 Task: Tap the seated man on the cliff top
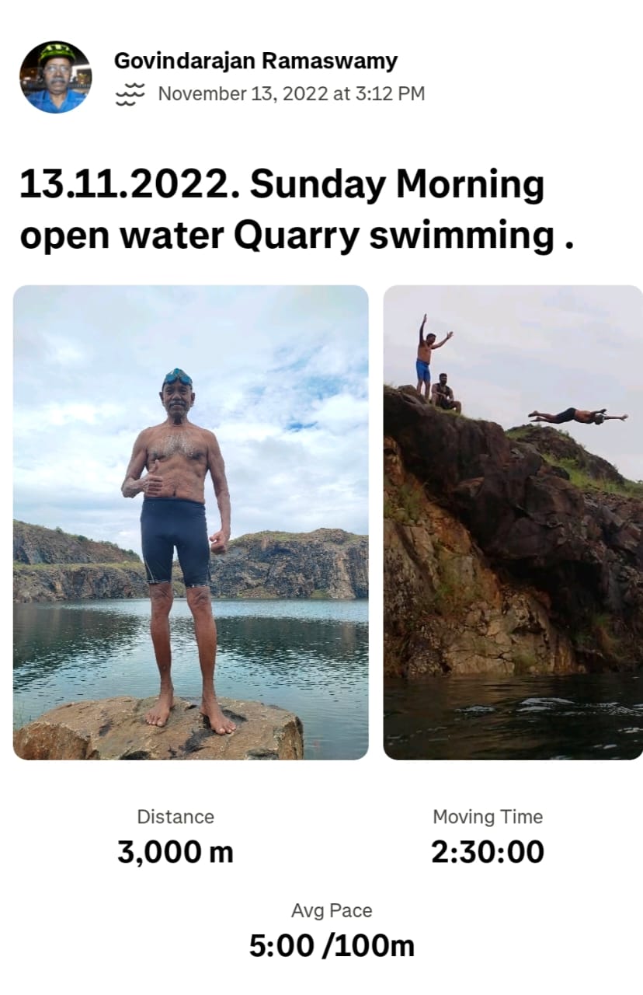coord(446,393)
